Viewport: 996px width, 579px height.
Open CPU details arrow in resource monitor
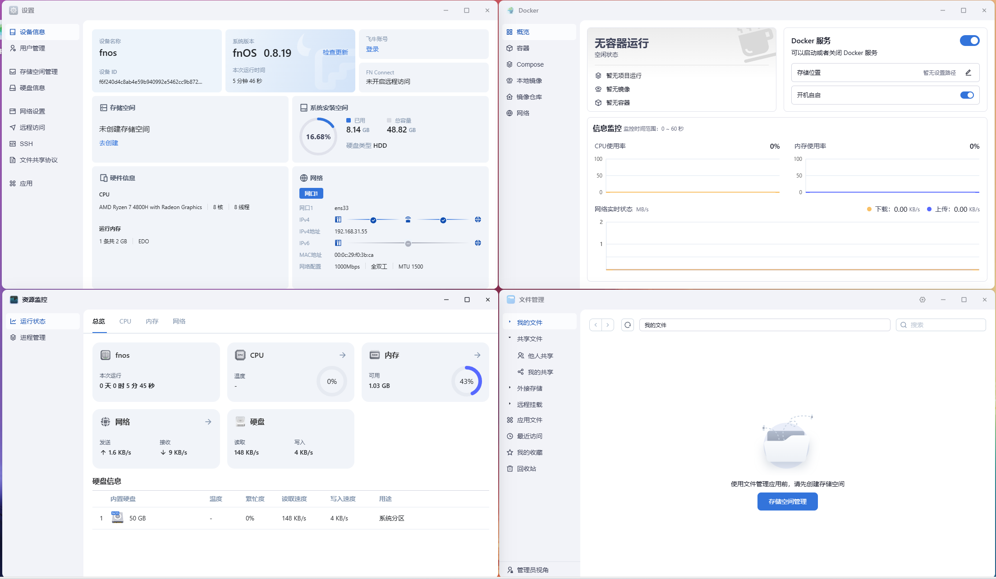pos(343,355)
